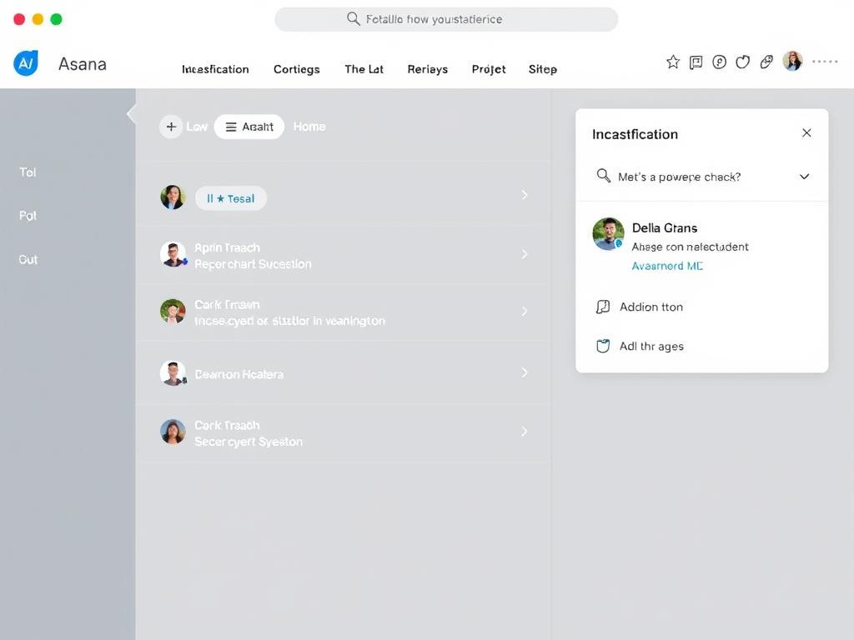Select Pol in left sidebar

28,216
